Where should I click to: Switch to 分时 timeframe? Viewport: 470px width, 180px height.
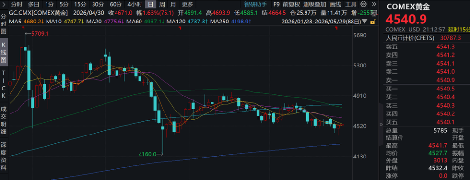[17, 4]
